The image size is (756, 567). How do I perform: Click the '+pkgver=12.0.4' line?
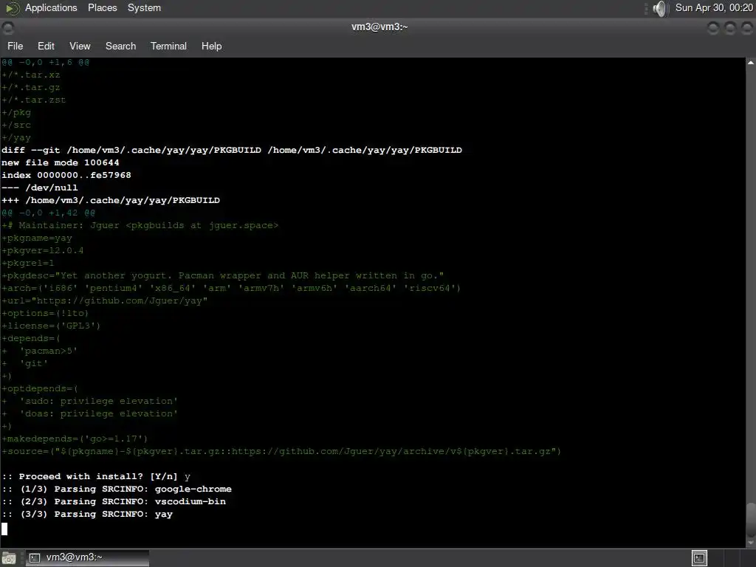coord(42,250)
